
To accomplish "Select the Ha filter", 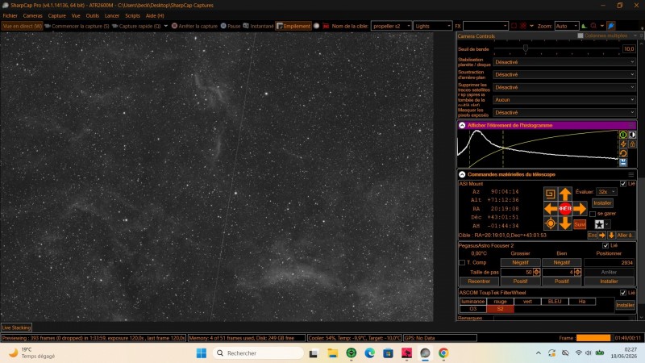I will [581, 301].
